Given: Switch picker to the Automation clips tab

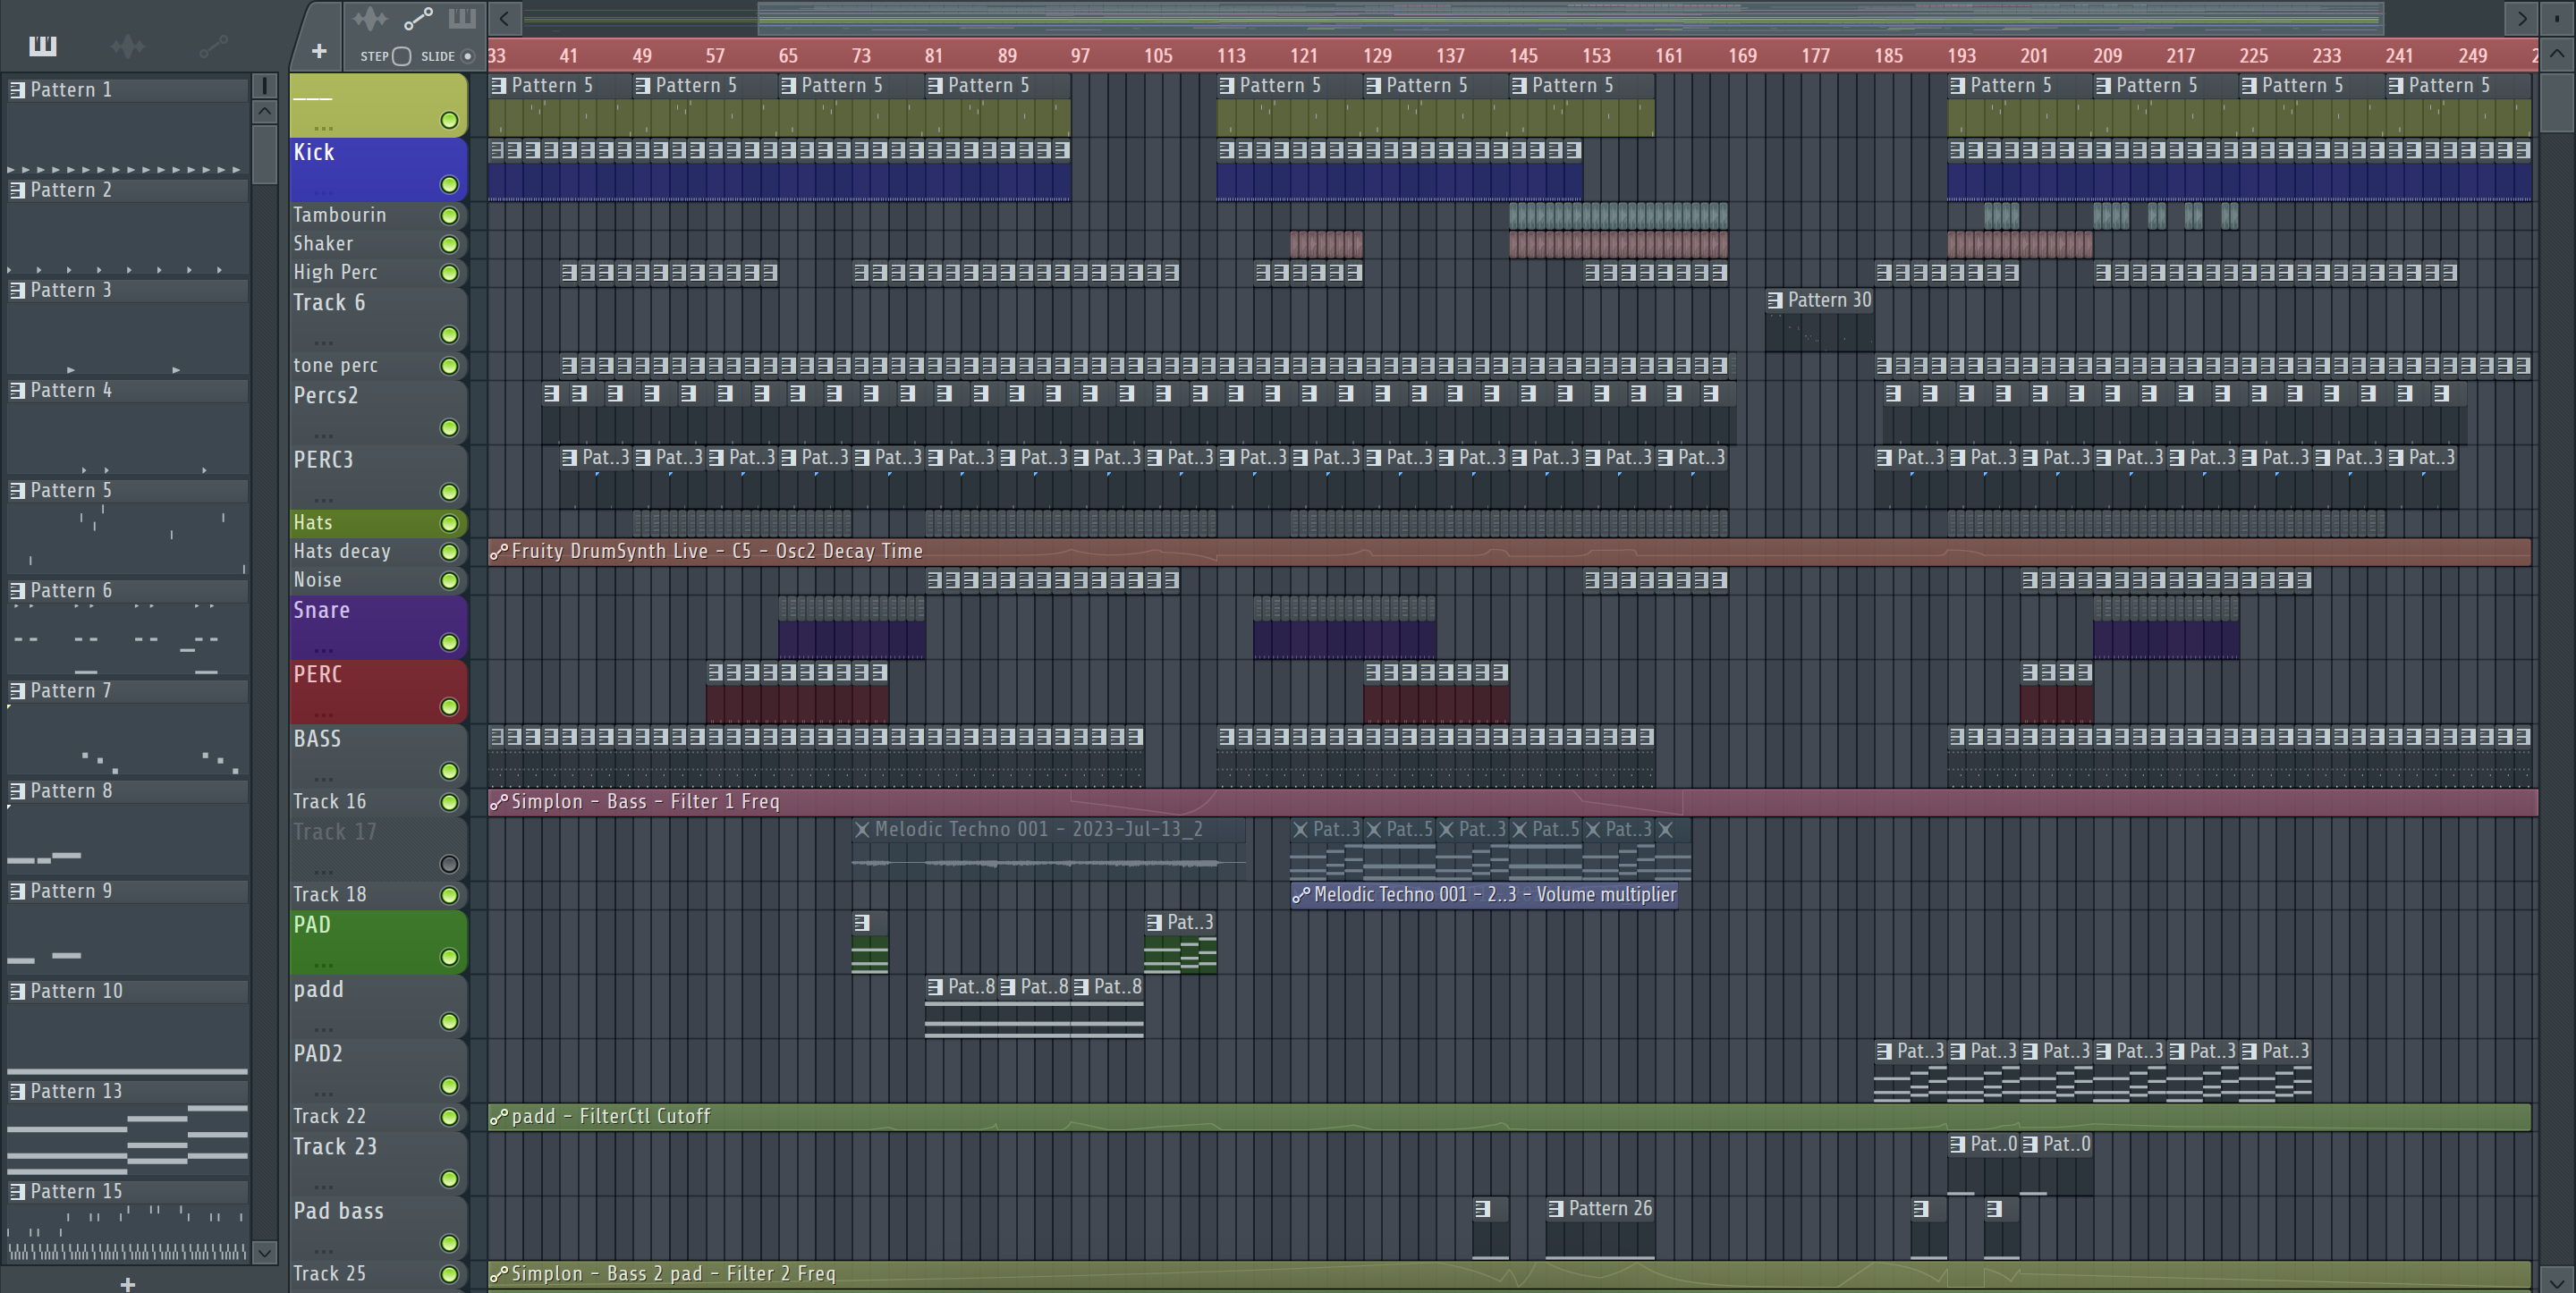Looking at the screenshot, I should [x=213, y=45].
